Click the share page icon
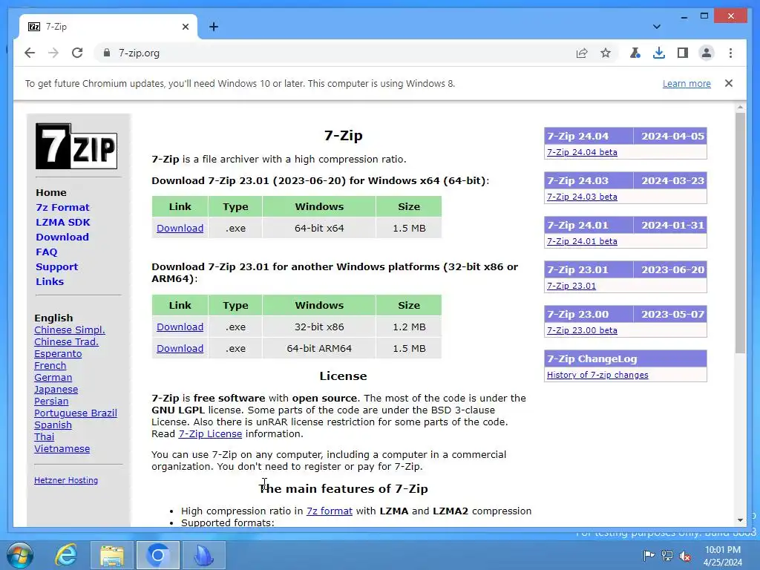Image resolution: width=760 pixels, height=570 pixels. 582,53
